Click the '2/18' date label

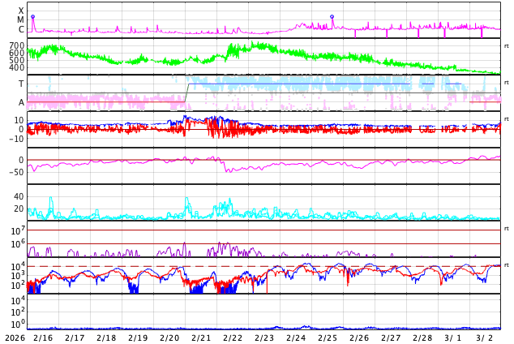coord(106,338)
